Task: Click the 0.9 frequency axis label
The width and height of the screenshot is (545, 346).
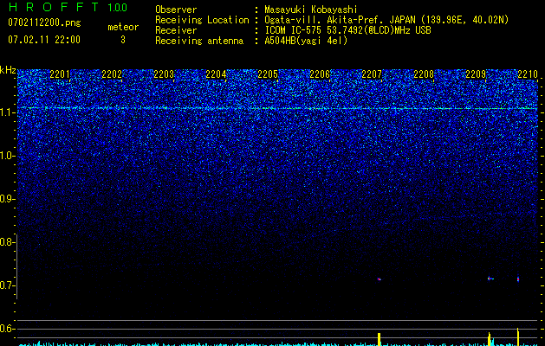Action: (x=6, y=199)
